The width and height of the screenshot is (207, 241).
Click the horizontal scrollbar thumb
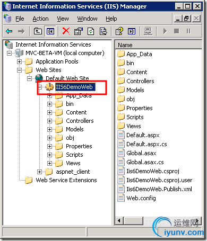click(x=133, y=220)
